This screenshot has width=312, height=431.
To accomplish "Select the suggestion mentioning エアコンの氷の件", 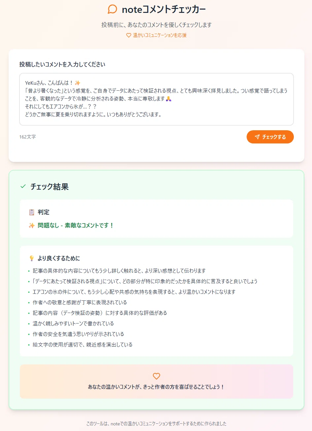I will 134,292.
